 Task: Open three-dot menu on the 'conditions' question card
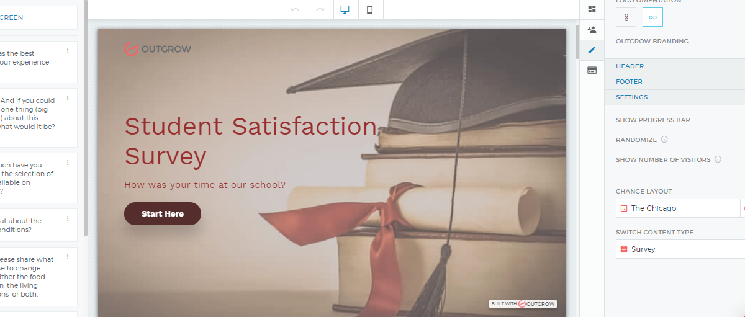pos(68,218)
